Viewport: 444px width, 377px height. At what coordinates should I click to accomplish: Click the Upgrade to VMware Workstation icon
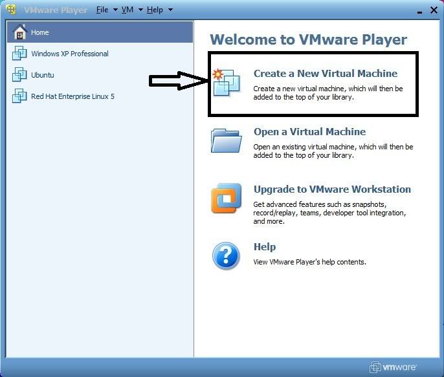point(226,199)
